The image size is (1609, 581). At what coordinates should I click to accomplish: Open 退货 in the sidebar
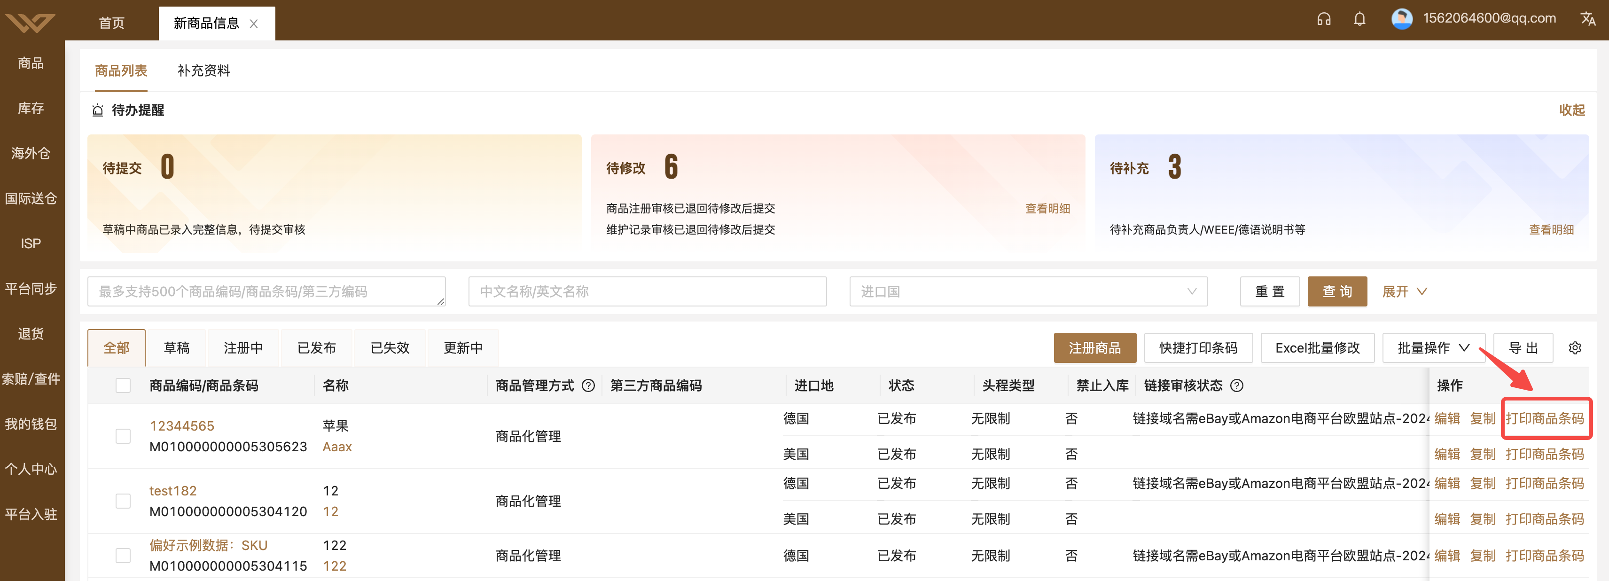tap(31, 334)
